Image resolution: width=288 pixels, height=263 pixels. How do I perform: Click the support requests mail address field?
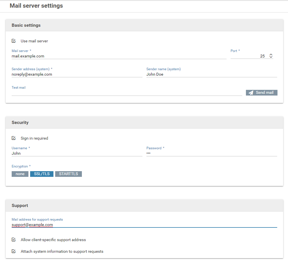pos(144,225)
